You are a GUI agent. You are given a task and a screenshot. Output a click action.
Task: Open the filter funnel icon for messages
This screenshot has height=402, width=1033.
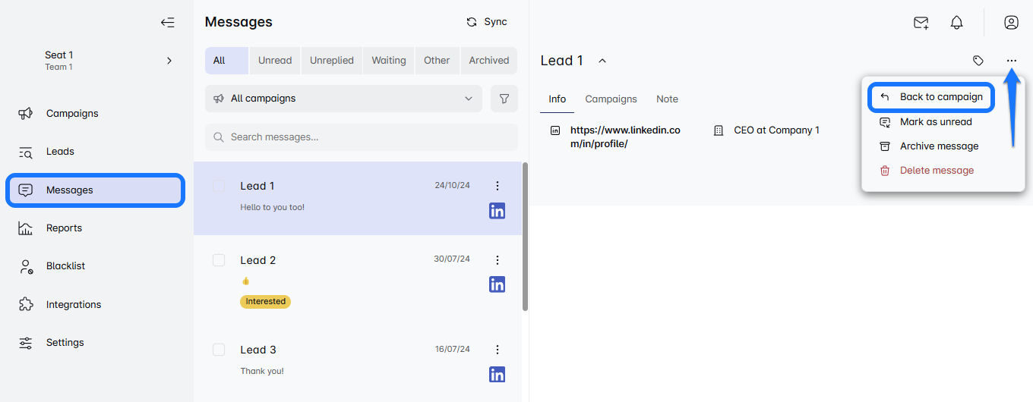[504, 99]
